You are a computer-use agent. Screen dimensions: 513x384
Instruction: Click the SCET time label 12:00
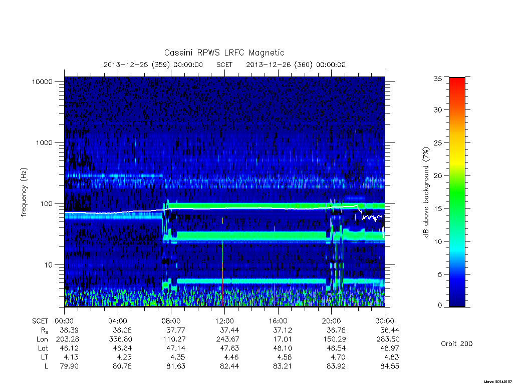tap(224, 321)
